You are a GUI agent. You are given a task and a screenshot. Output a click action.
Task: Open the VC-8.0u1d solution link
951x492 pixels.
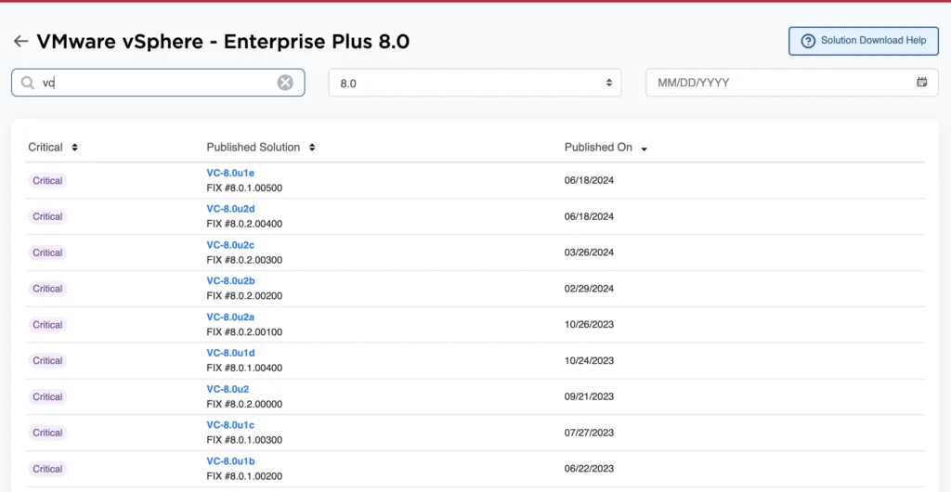(x=230, y=353)
